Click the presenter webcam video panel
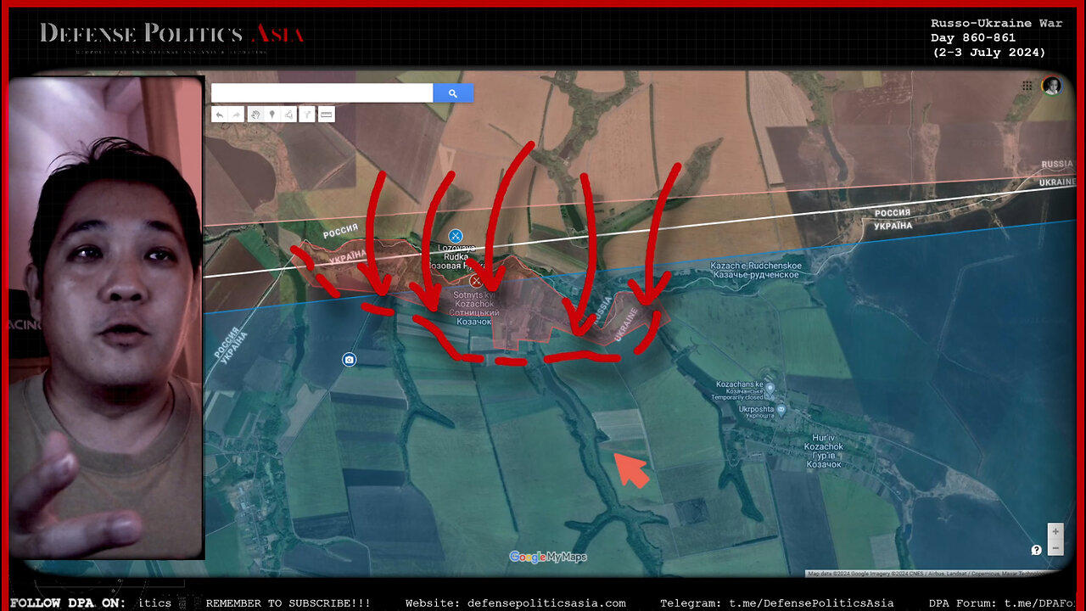The image size is (1086, 611). click(106, 318)
